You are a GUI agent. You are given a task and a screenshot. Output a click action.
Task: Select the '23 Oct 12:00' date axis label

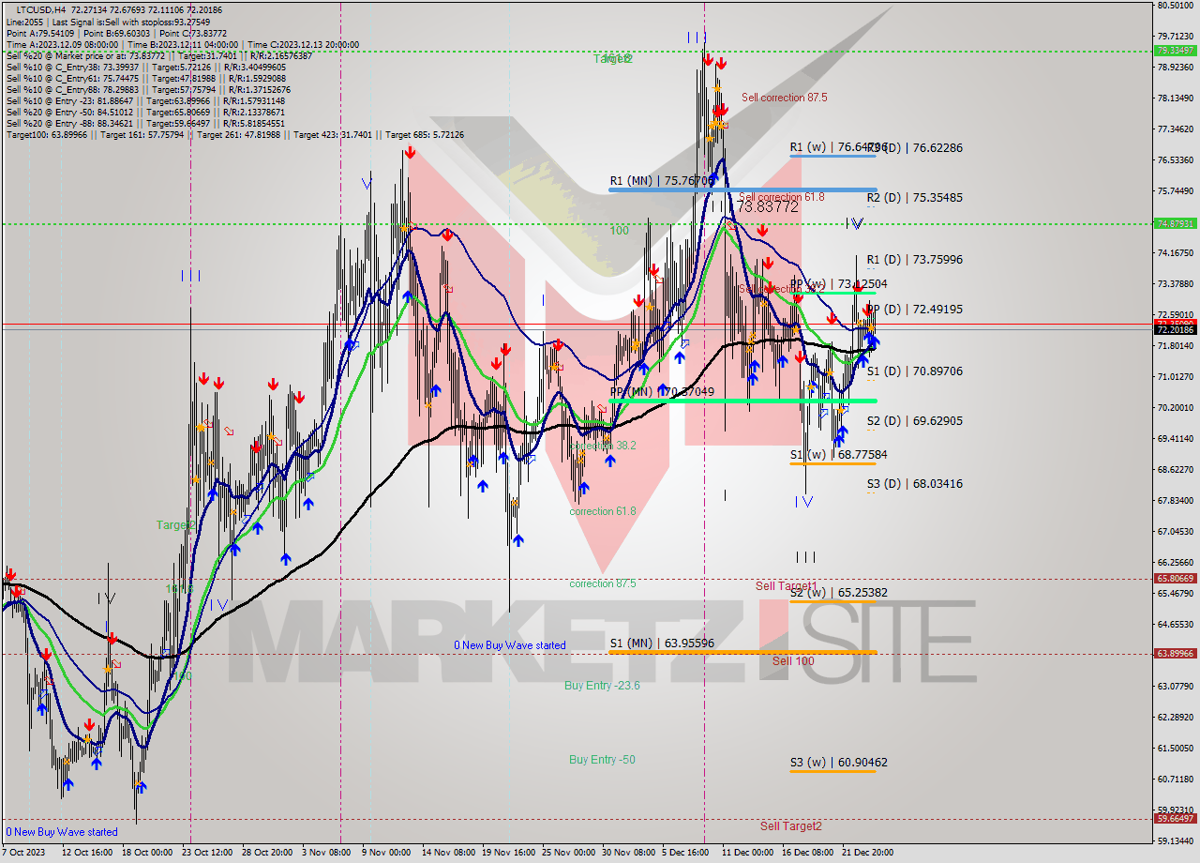tap(209, 853)
